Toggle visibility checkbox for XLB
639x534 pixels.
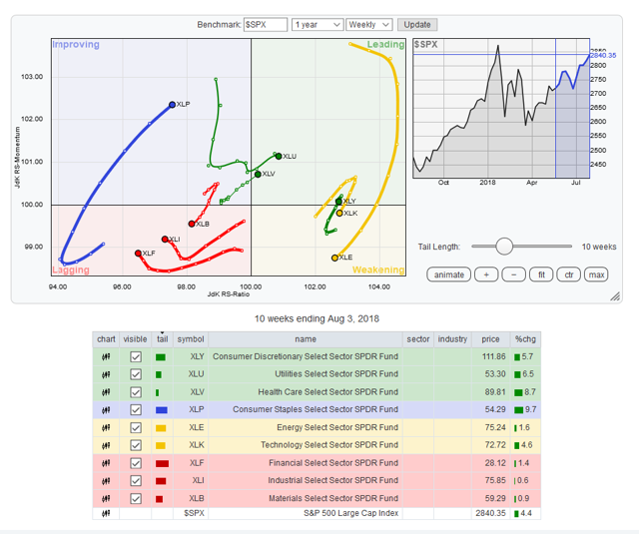tap(136, 498)
